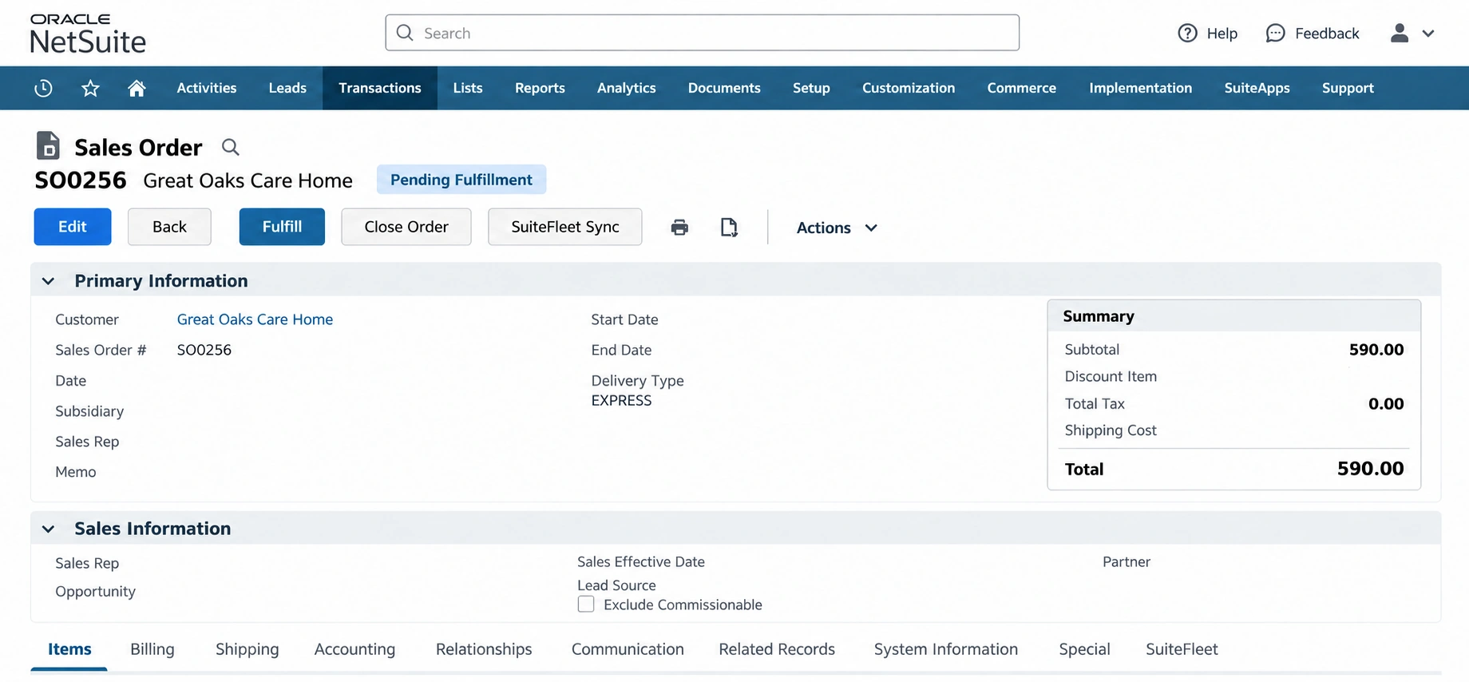The width and height of the screenshot is (1469, 682).
Task: Open the user profile icon
Action: pos(1399,33)
